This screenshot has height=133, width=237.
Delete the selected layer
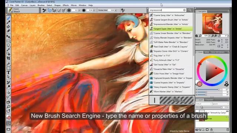click(228, 130)
